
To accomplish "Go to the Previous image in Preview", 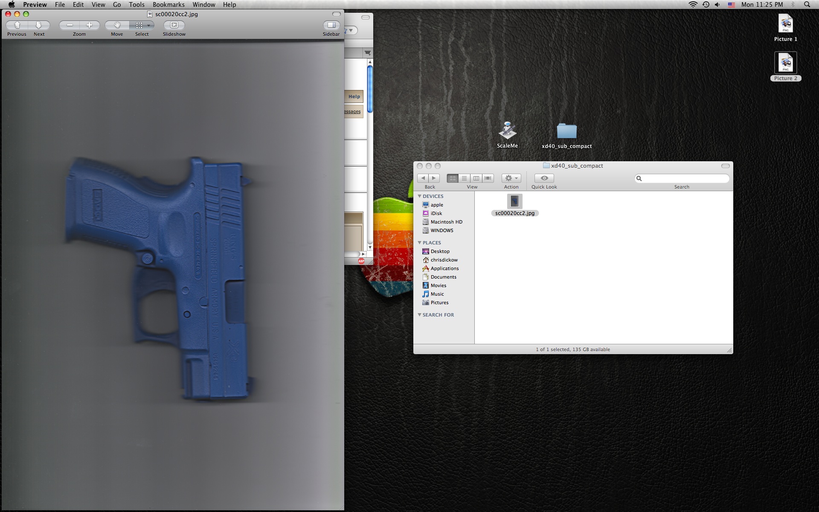I will point(17,25).
